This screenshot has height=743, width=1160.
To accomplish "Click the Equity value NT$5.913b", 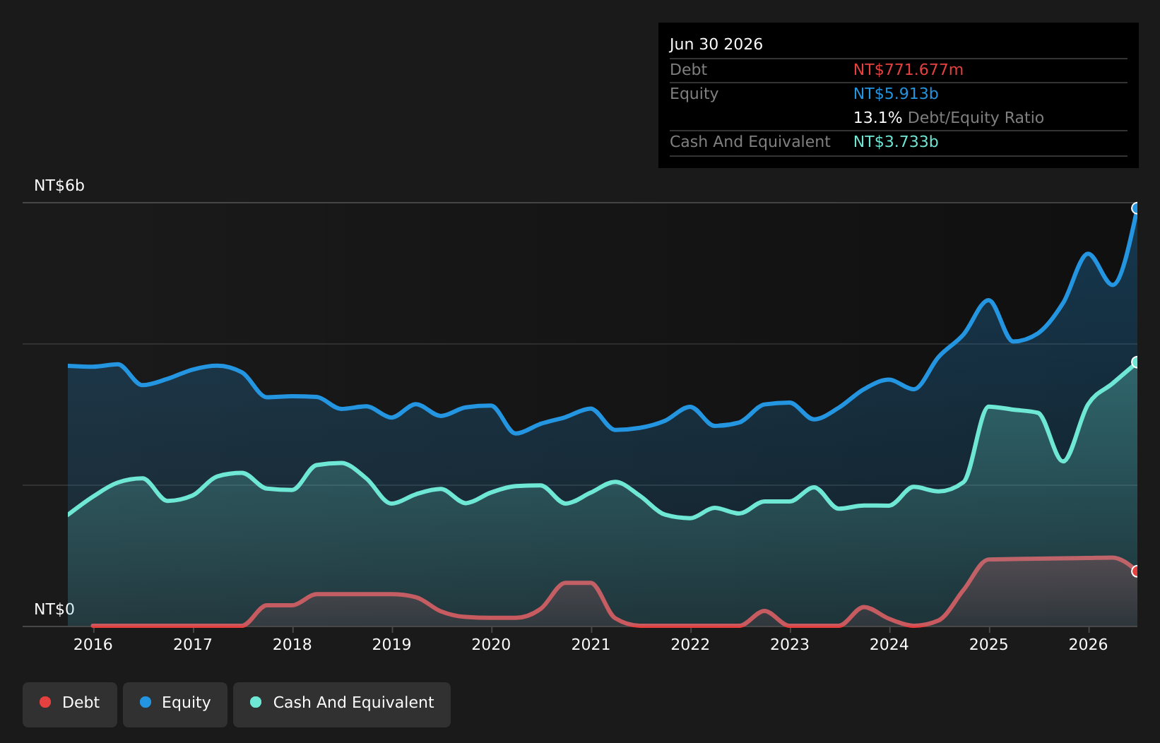I will pyautogui.click(x=896, y=94).
